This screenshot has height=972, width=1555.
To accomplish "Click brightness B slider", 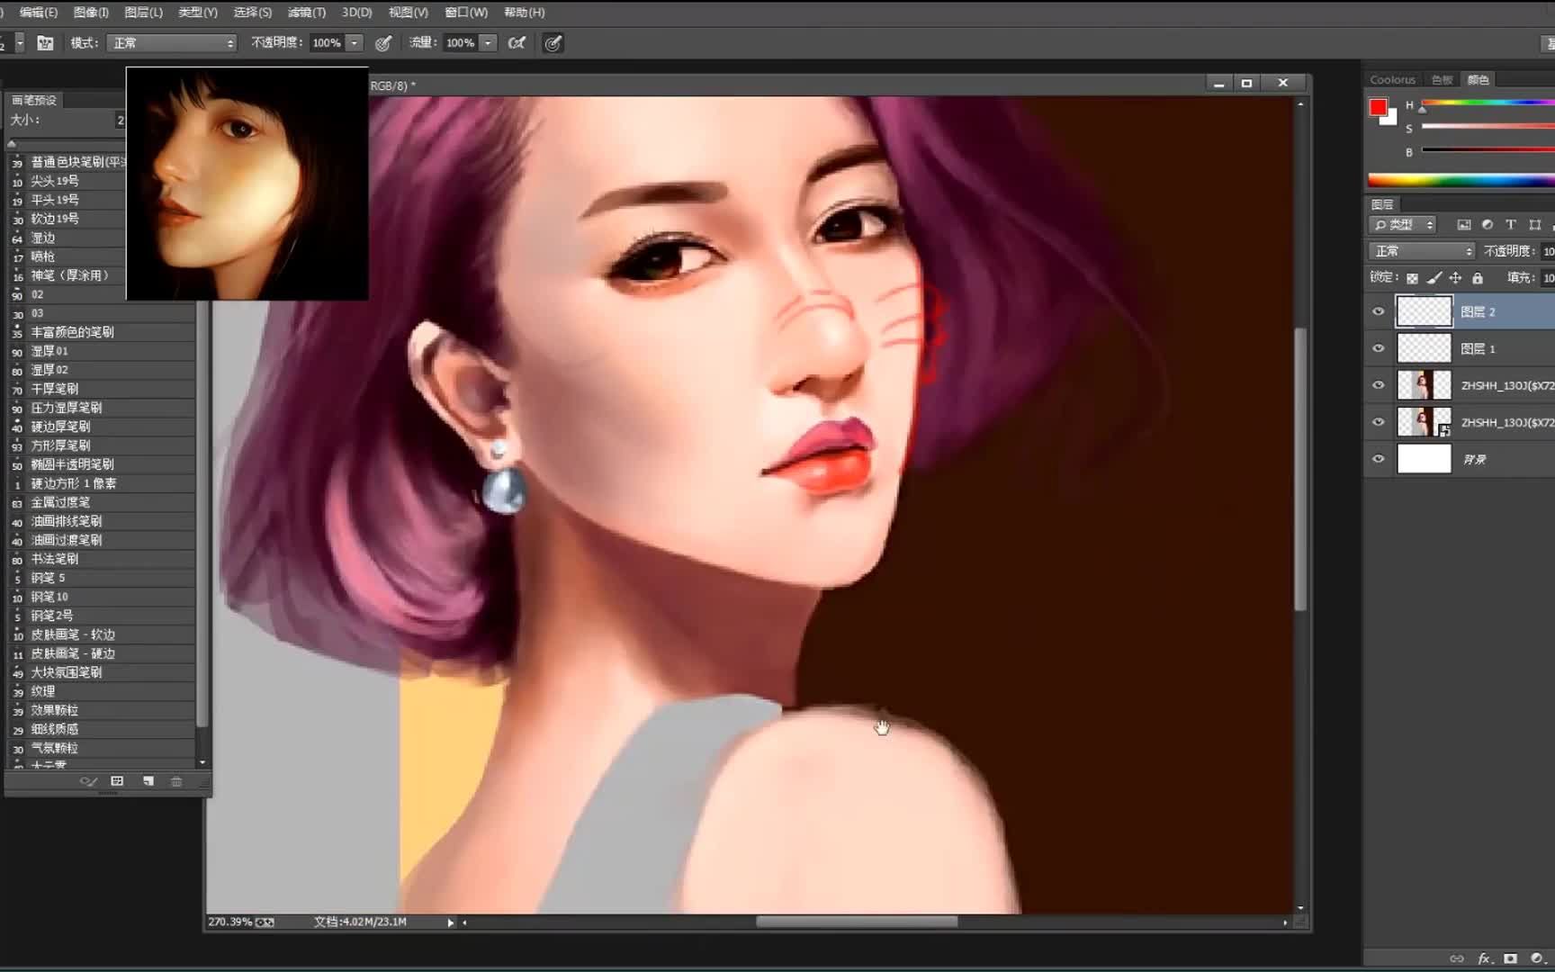I will 1488,149.
